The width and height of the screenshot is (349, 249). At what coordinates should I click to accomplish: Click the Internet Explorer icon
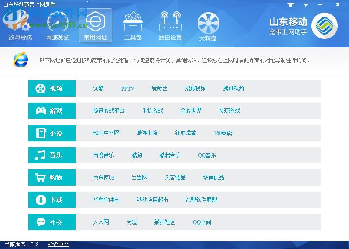tap(21, 60)
